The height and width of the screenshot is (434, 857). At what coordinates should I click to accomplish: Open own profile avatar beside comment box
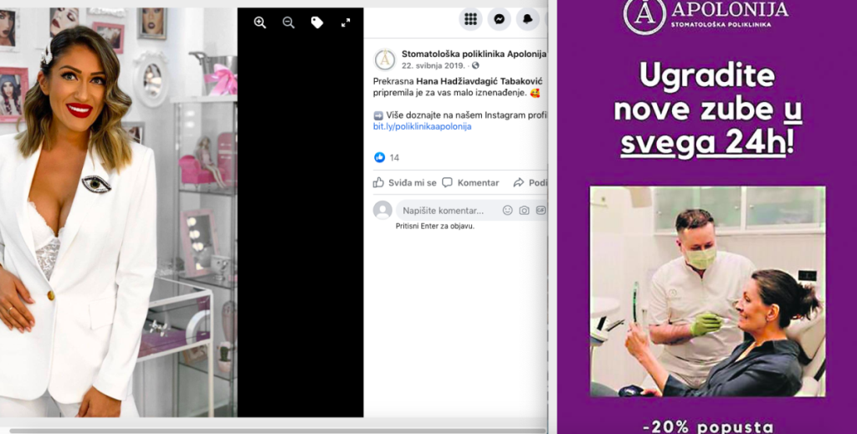pos(382,210)
